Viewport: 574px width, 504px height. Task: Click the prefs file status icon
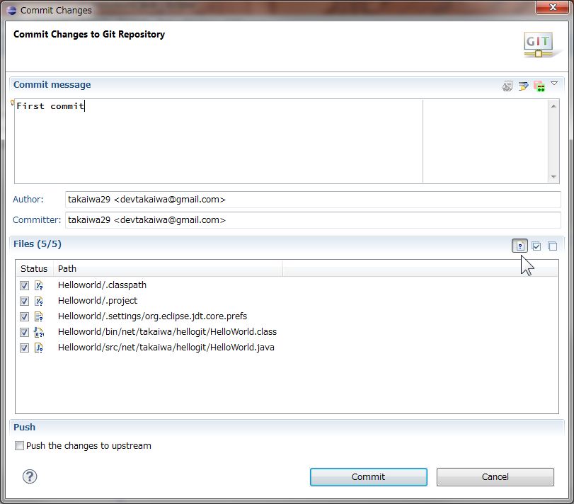point(39,316)
